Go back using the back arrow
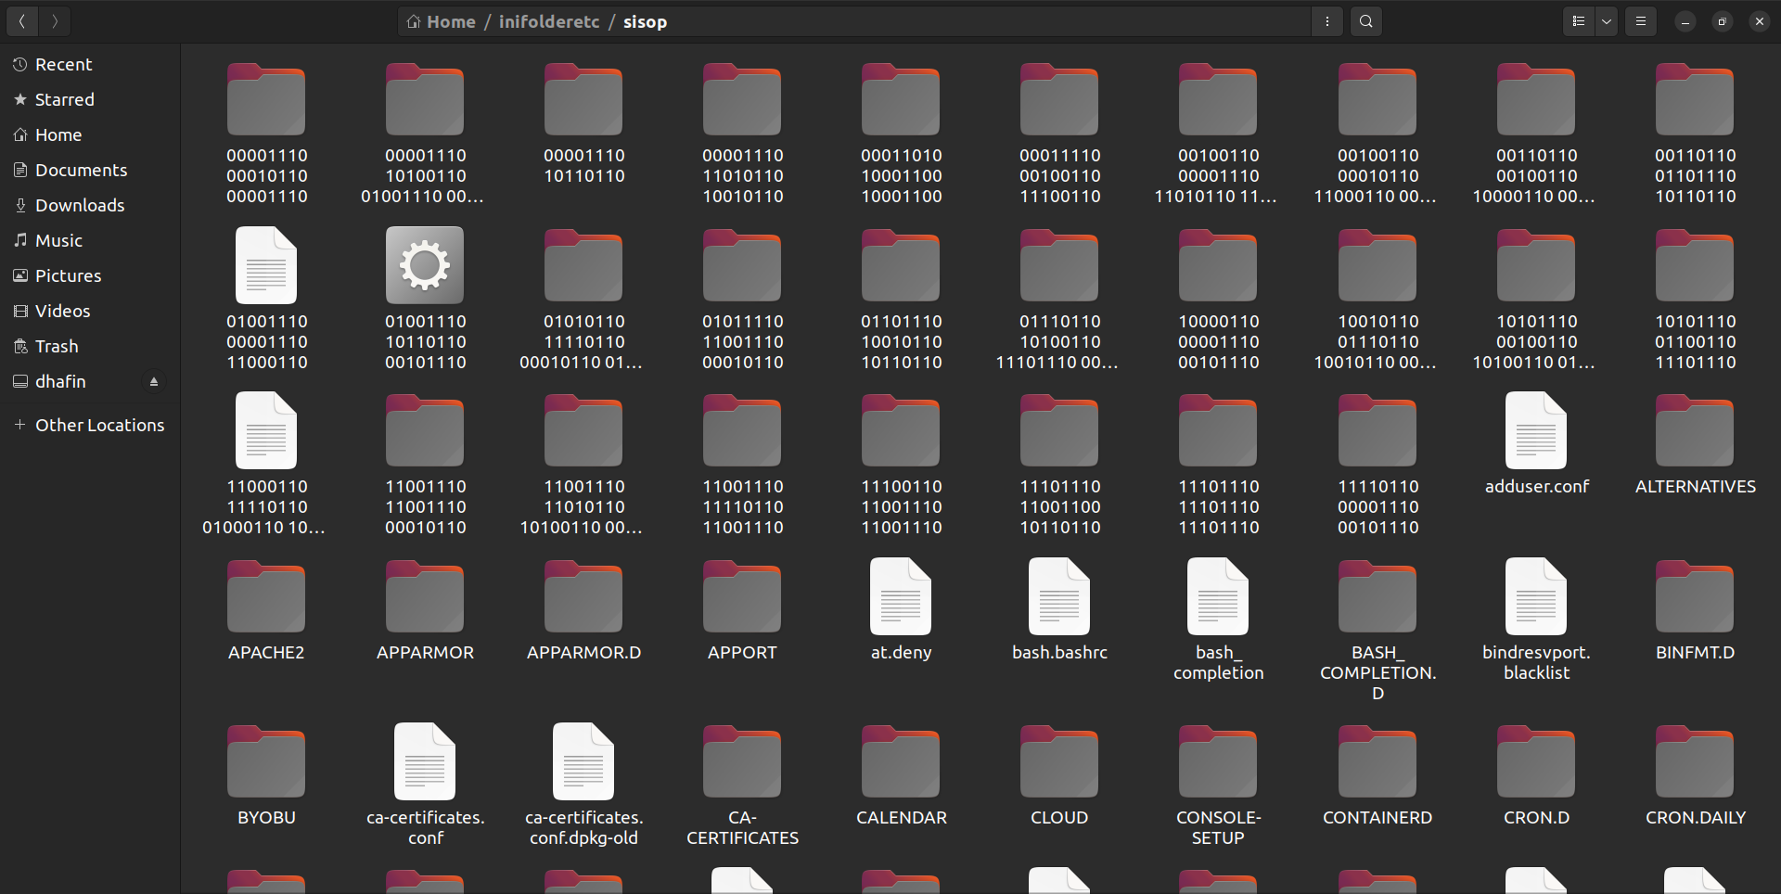Viewport: 1781px width, 894px height. click(x=21, y=21)
